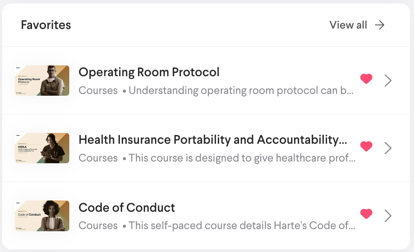
Task: Click the chevron beside Health Insurance Portability course
Action: click(388, 148)
